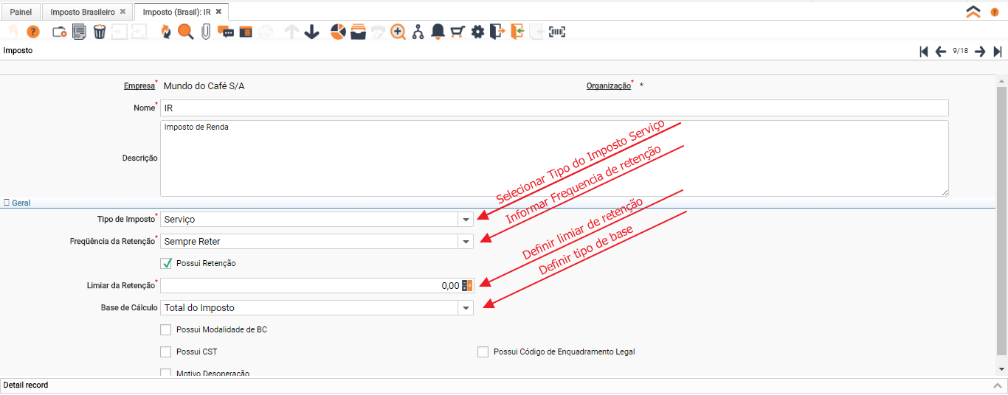Click the Detail record bar label

click(x=26, y=385)
